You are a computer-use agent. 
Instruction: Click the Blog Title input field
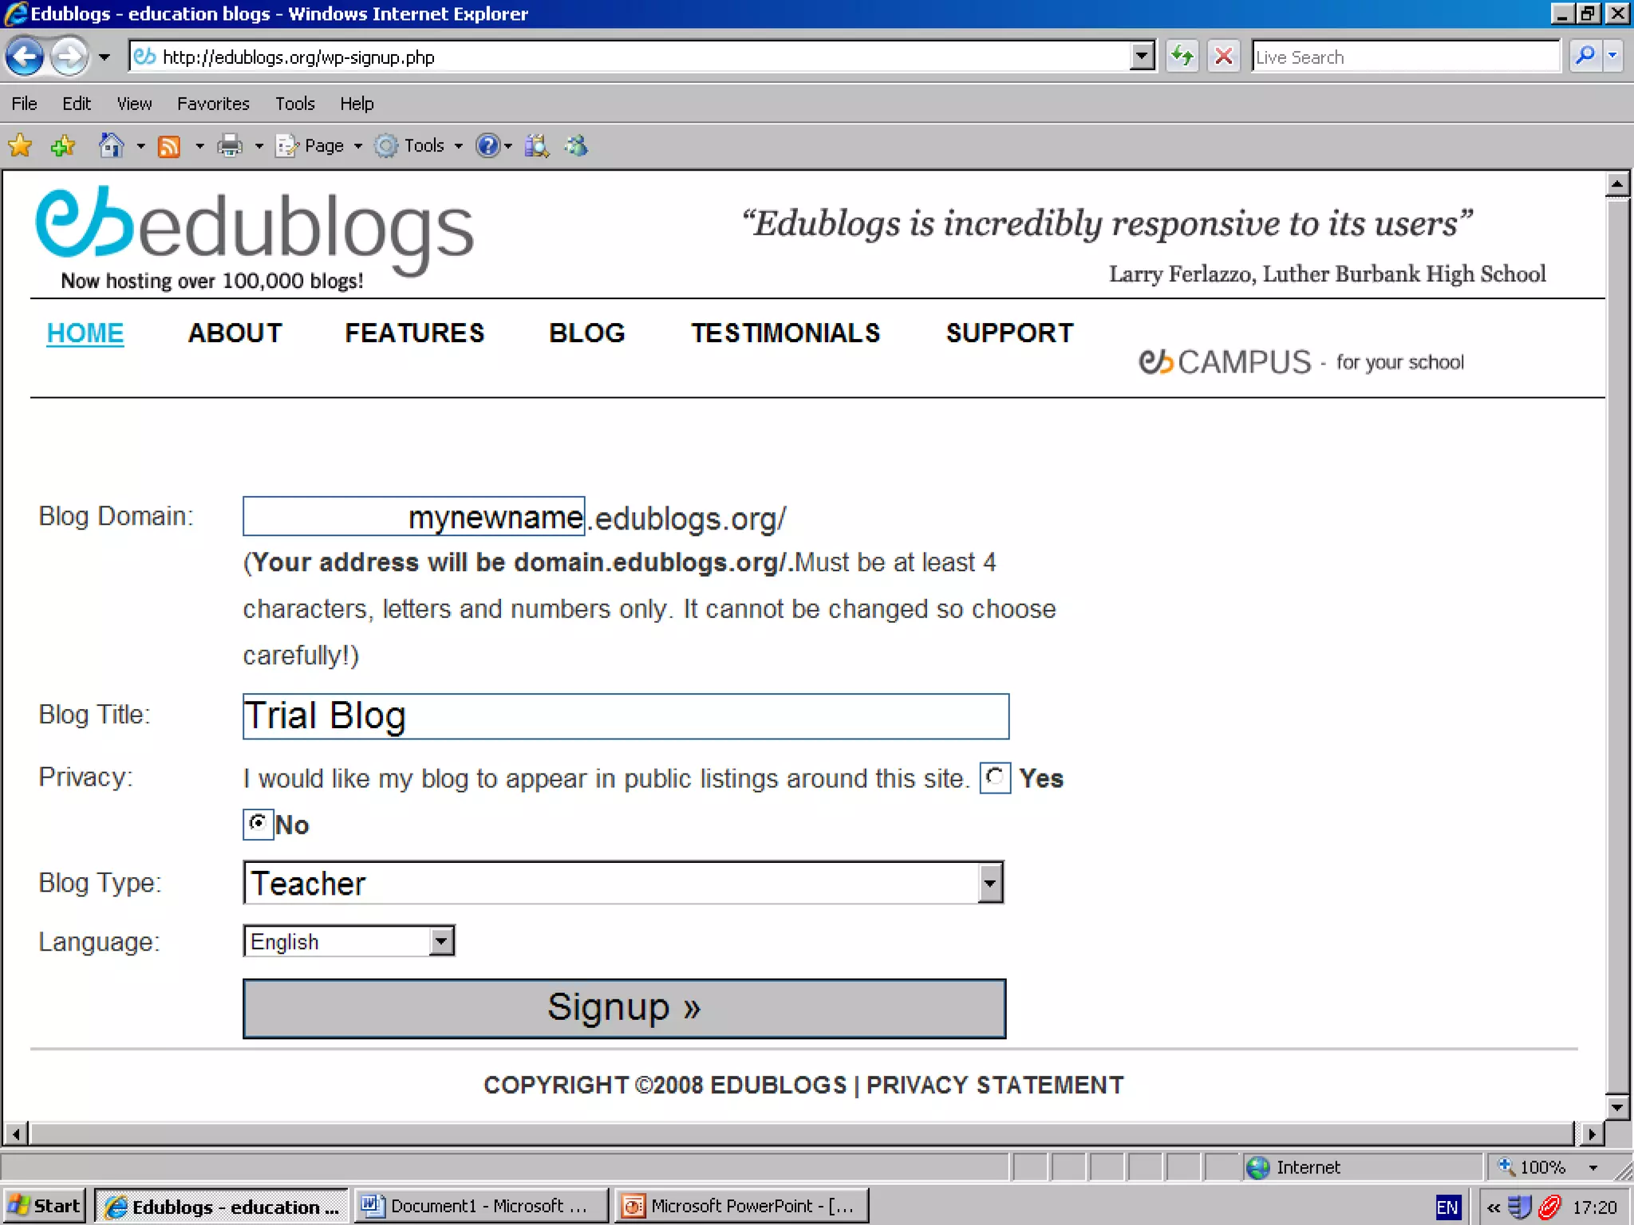click(626, 715)
